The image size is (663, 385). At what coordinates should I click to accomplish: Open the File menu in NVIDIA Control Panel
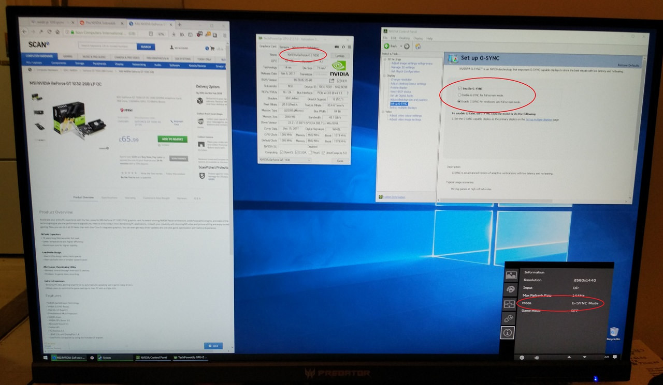pos(385,38)
